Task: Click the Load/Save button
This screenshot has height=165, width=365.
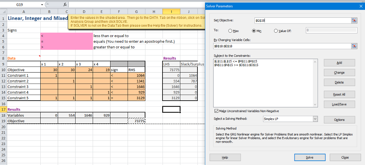Action: (339, 104)
